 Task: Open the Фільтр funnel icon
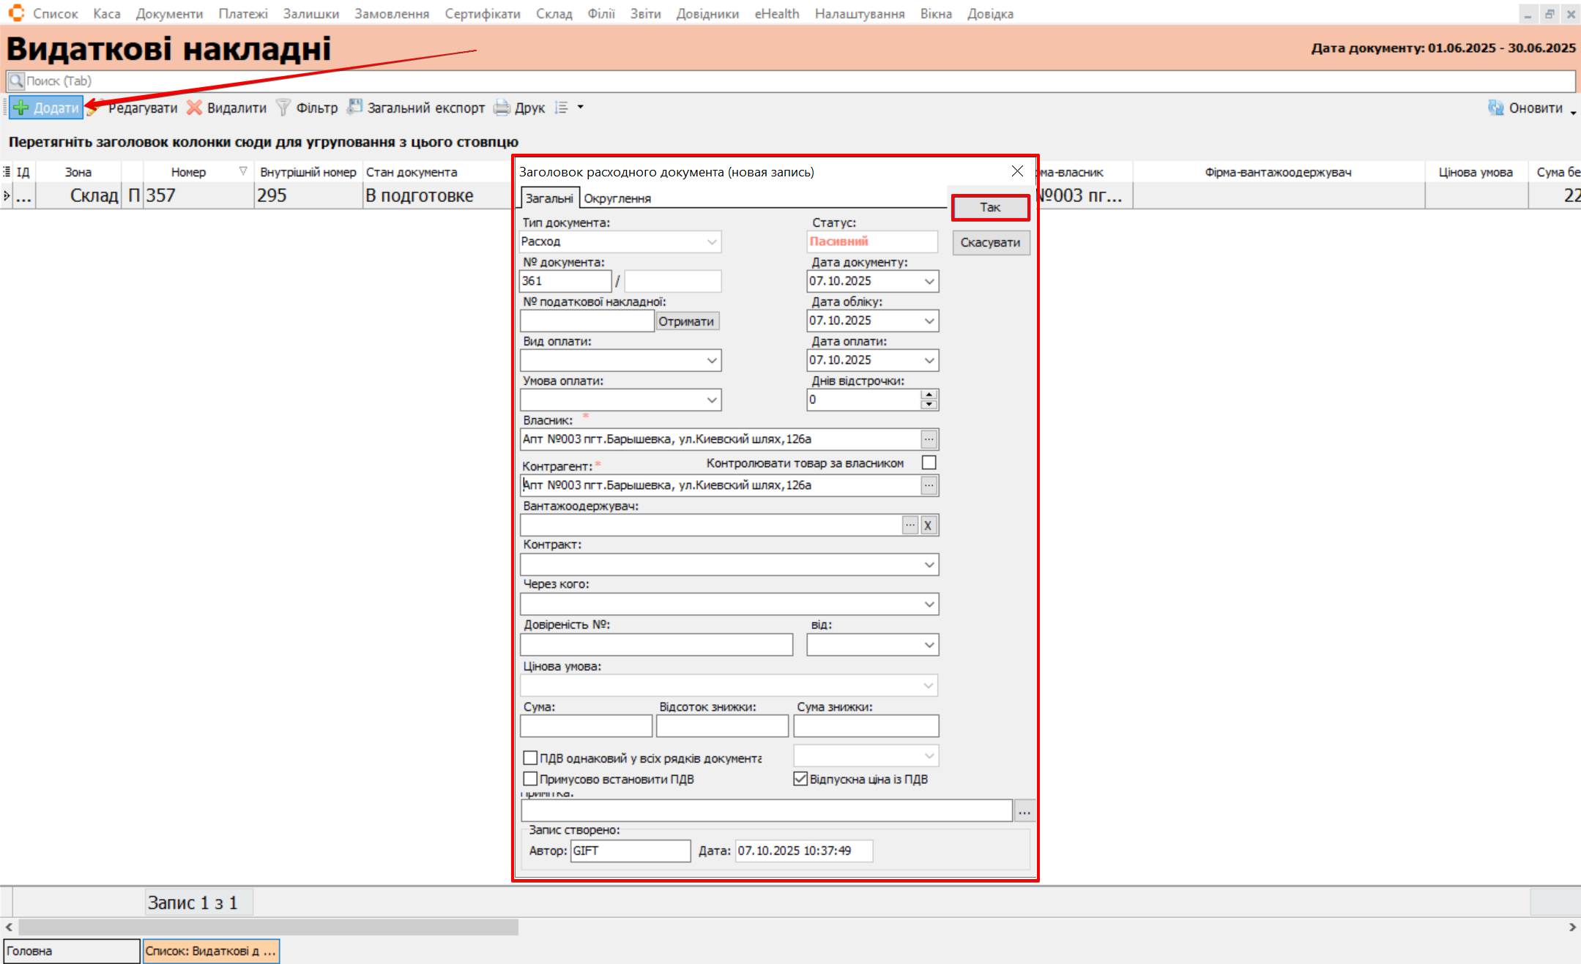point(283,108)
